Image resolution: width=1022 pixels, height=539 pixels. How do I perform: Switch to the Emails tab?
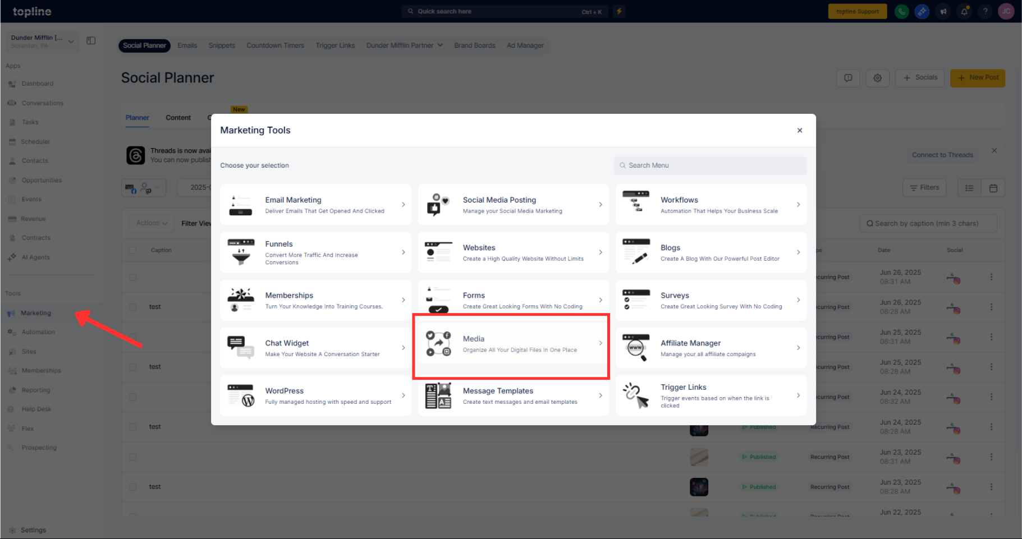pos(187,45)
